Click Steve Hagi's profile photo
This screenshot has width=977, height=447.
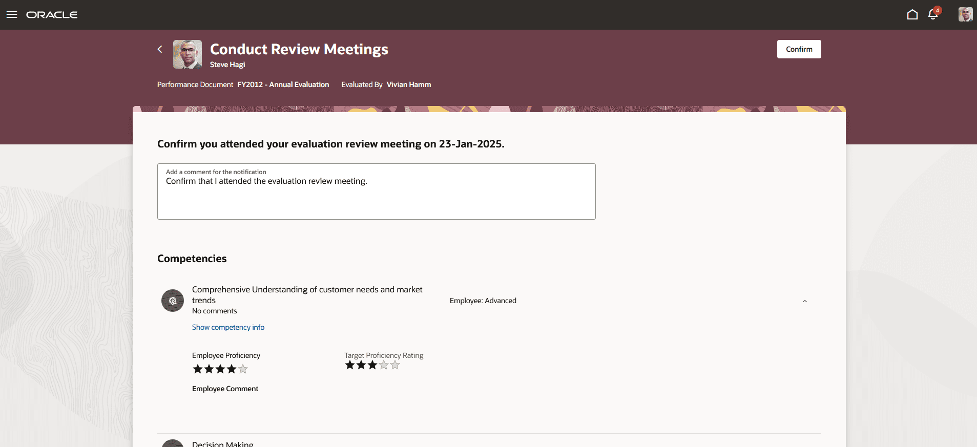(x=188, y=54)
